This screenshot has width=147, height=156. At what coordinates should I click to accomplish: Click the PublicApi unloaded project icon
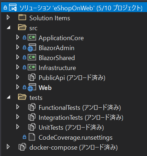(32, 77)
